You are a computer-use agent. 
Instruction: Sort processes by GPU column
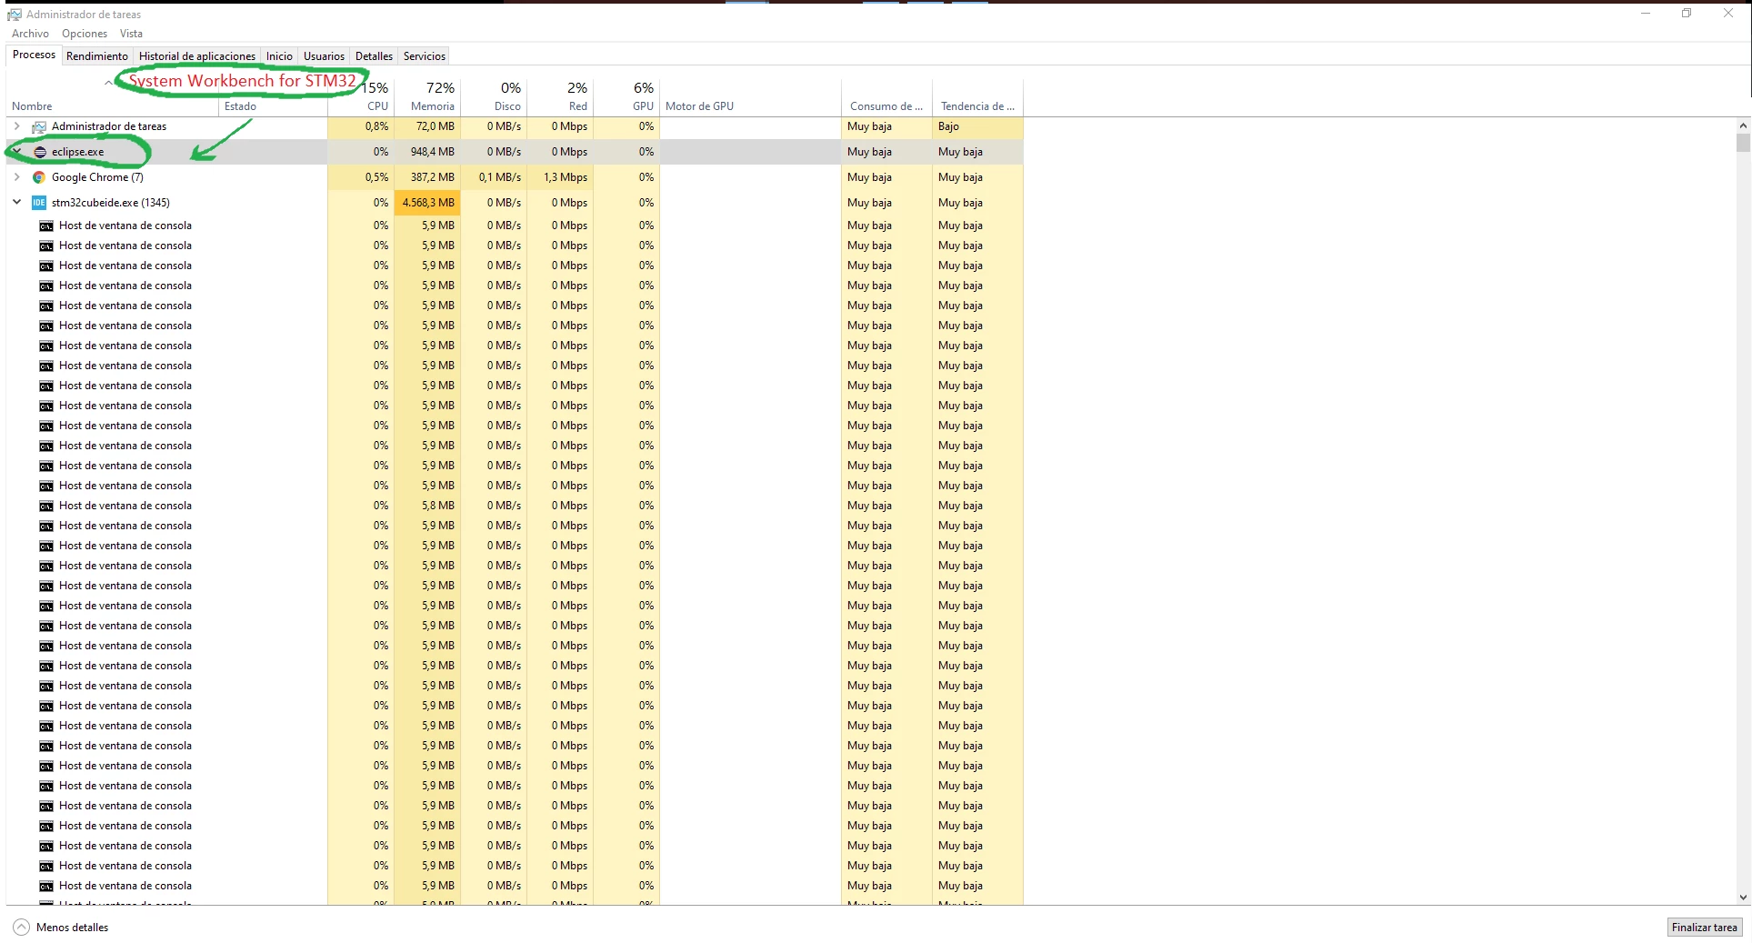pos(626,98)
